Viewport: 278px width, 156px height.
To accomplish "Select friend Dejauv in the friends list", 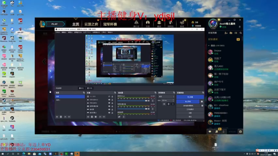I will pos(224,52).
